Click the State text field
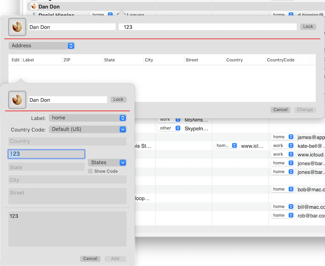The height and width of the screenshot is (266, 325). [x=46, y=167]
